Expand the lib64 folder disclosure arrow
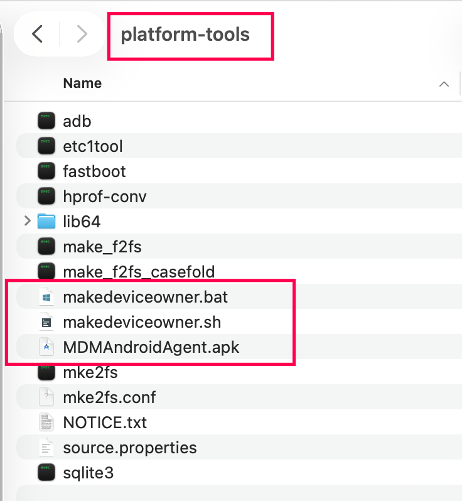 (27, 221)
